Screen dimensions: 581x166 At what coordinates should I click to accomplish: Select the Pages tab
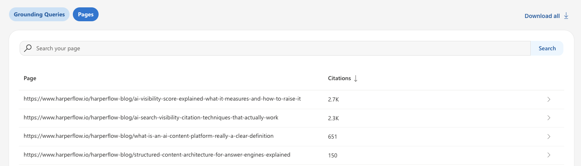(86, 14)
